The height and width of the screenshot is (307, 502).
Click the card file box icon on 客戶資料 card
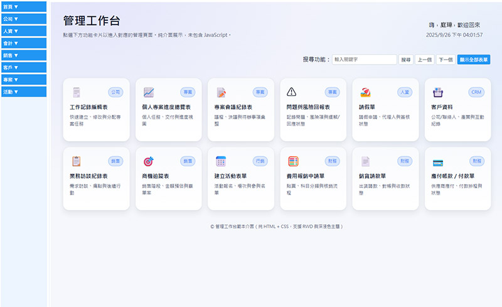point(437,92)
